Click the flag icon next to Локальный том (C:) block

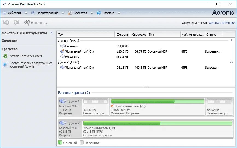[x=112, y=106]
